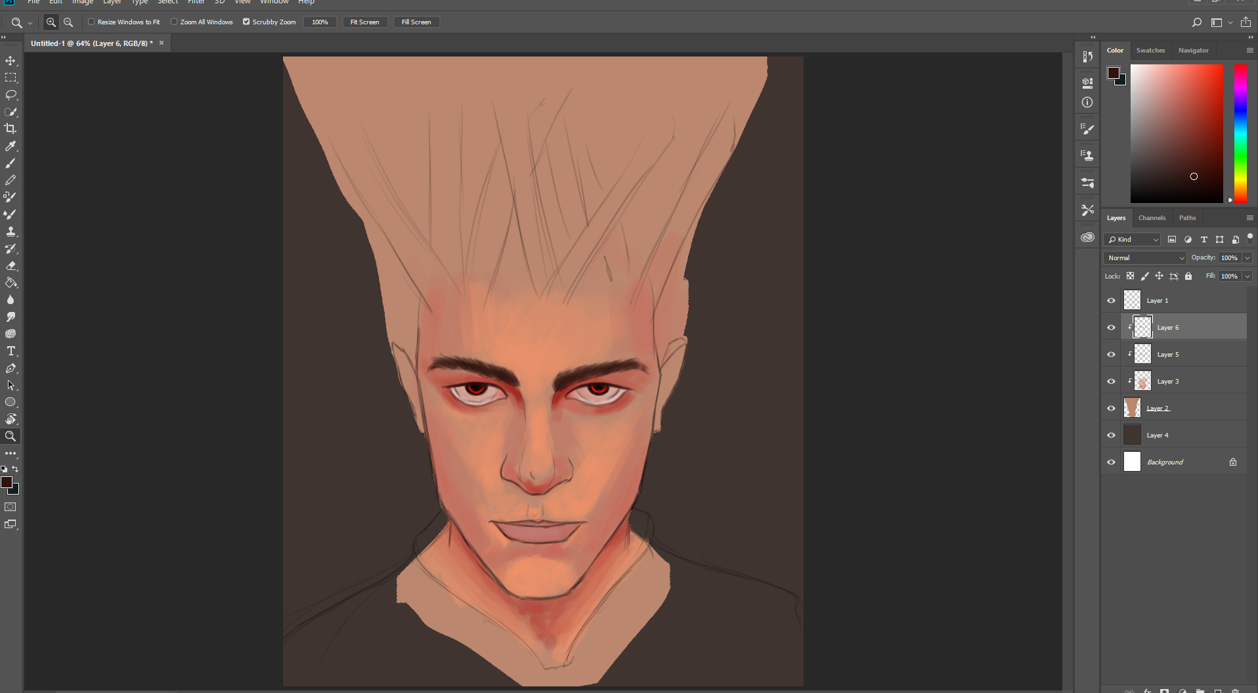Select the Pen tool
1258x693 pixels.
[11, 368]
